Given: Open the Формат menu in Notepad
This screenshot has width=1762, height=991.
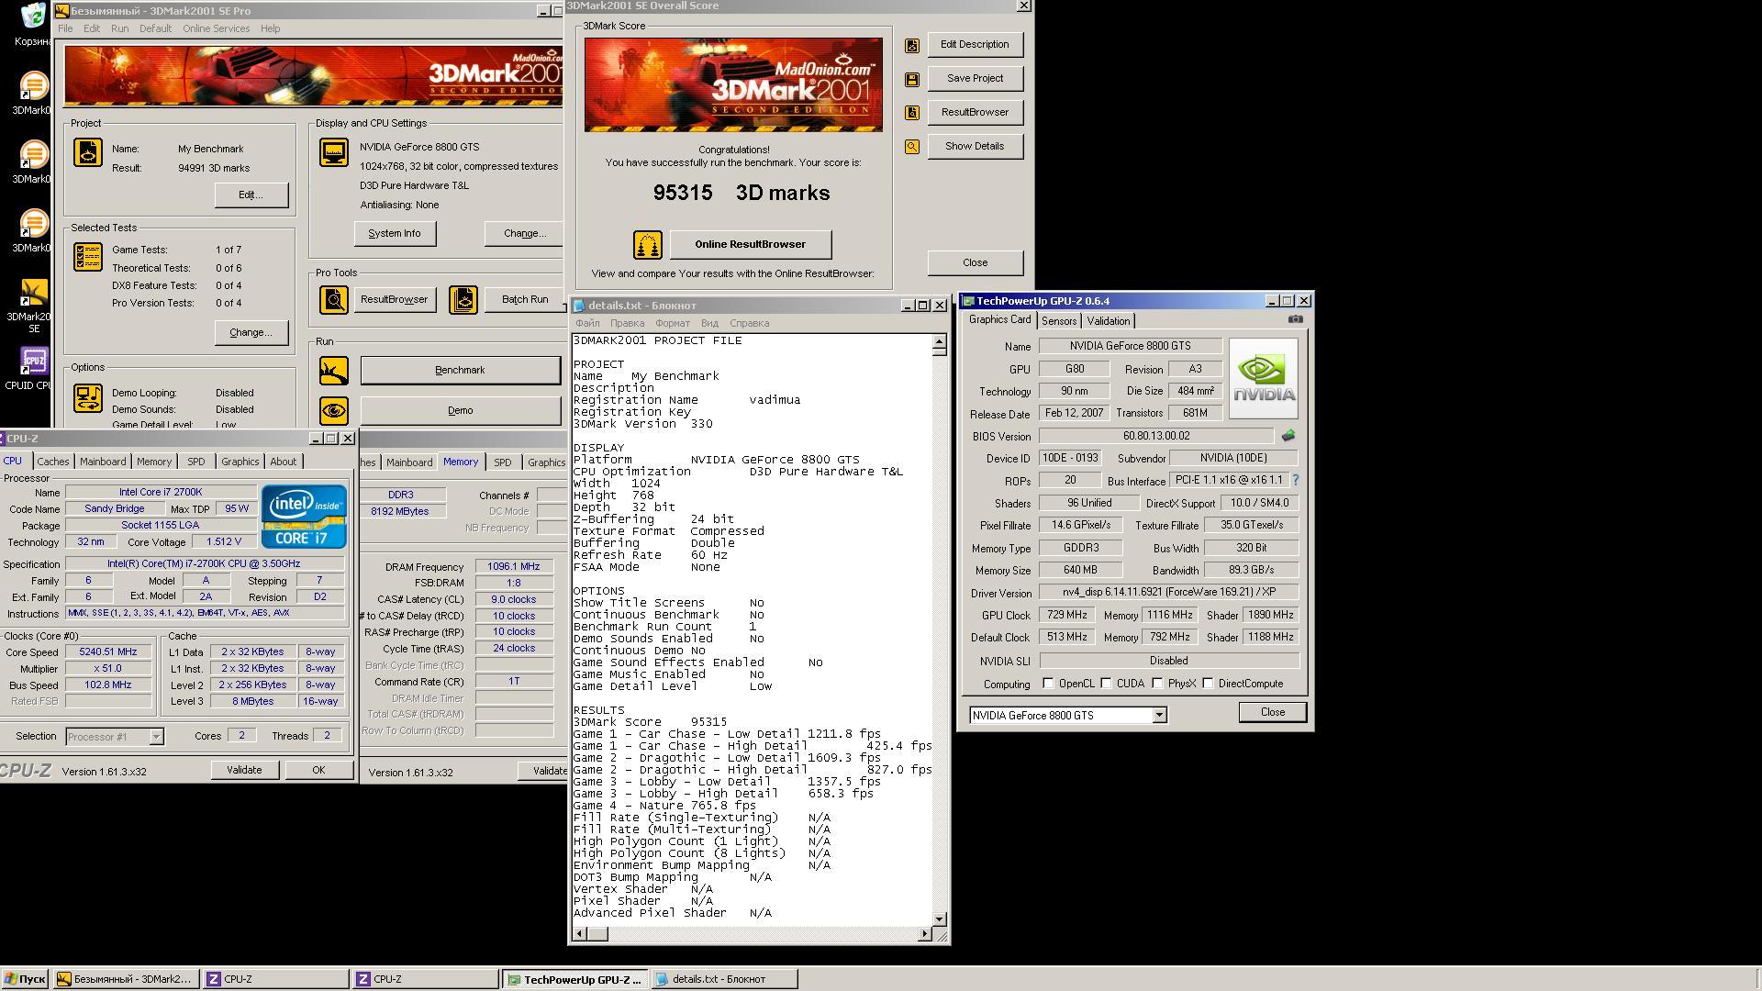Looking at the screenshot, I should click(x=673, y=323).
